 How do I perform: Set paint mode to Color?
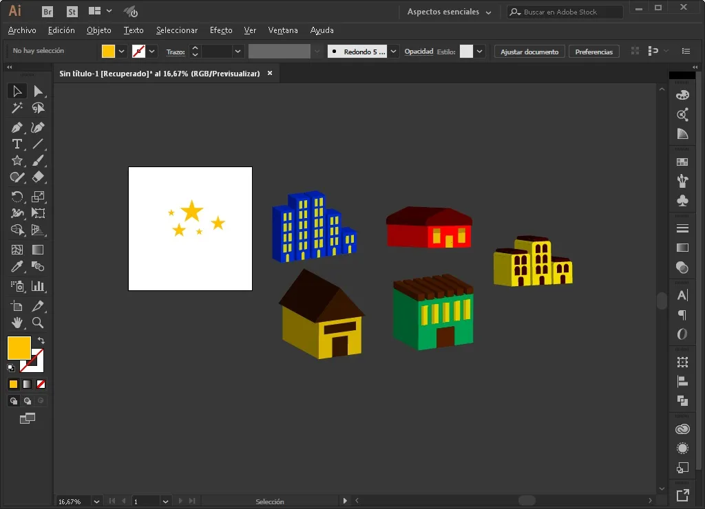pyautogui.click(x=14, y=384)
